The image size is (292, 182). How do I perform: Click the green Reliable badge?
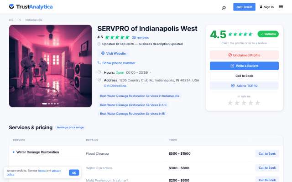(x=268, y=34)
